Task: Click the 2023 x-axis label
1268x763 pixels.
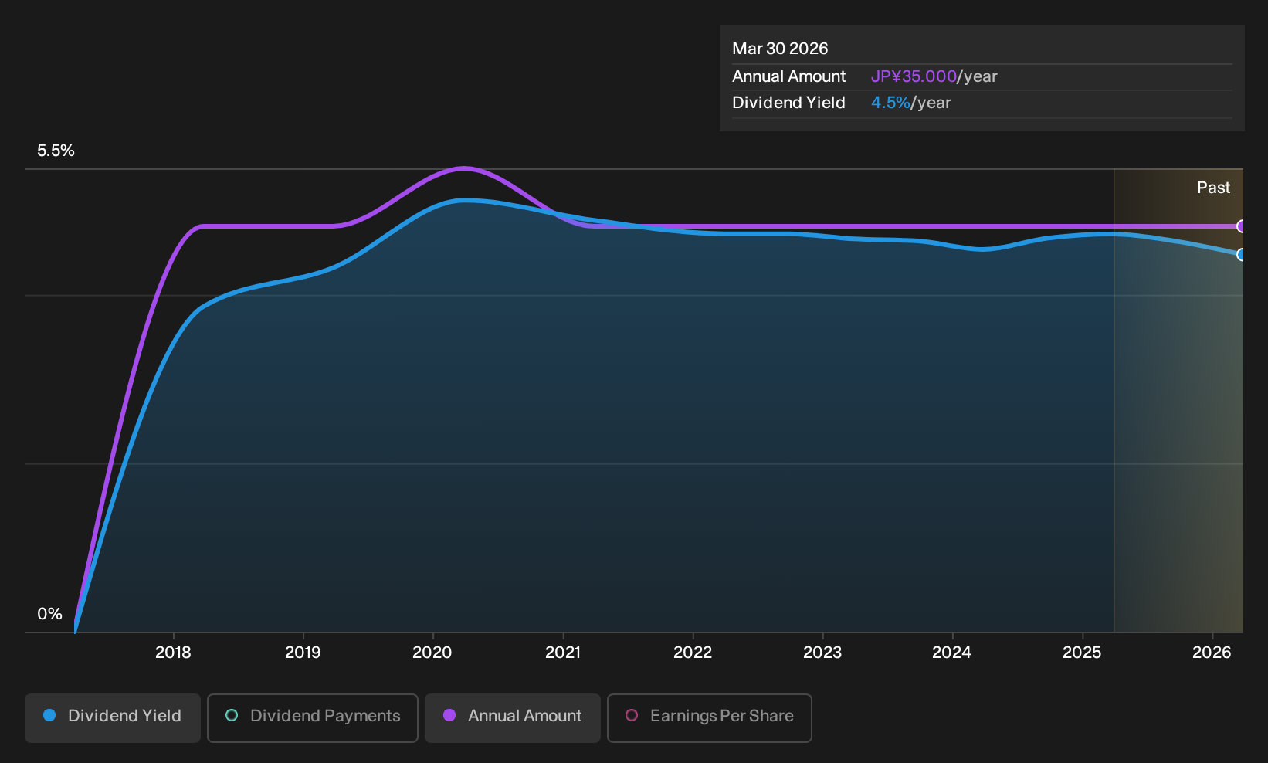Action: coord(822,653)
